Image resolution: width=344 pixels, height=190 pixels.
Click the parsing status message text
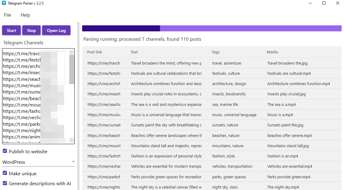tap(142, 39)
